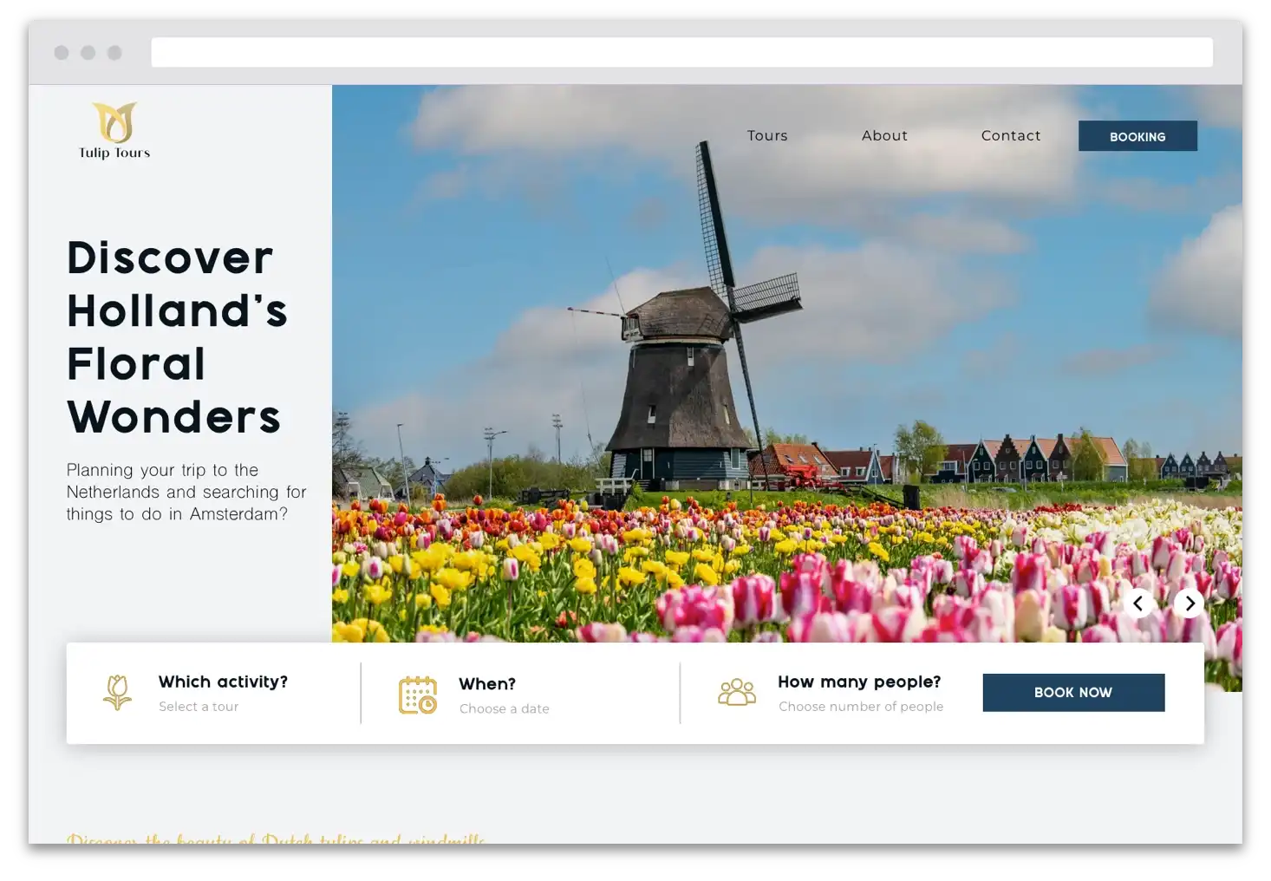Click the first gray browser window dot
The image size is (1271, 881).
point(62,53)
